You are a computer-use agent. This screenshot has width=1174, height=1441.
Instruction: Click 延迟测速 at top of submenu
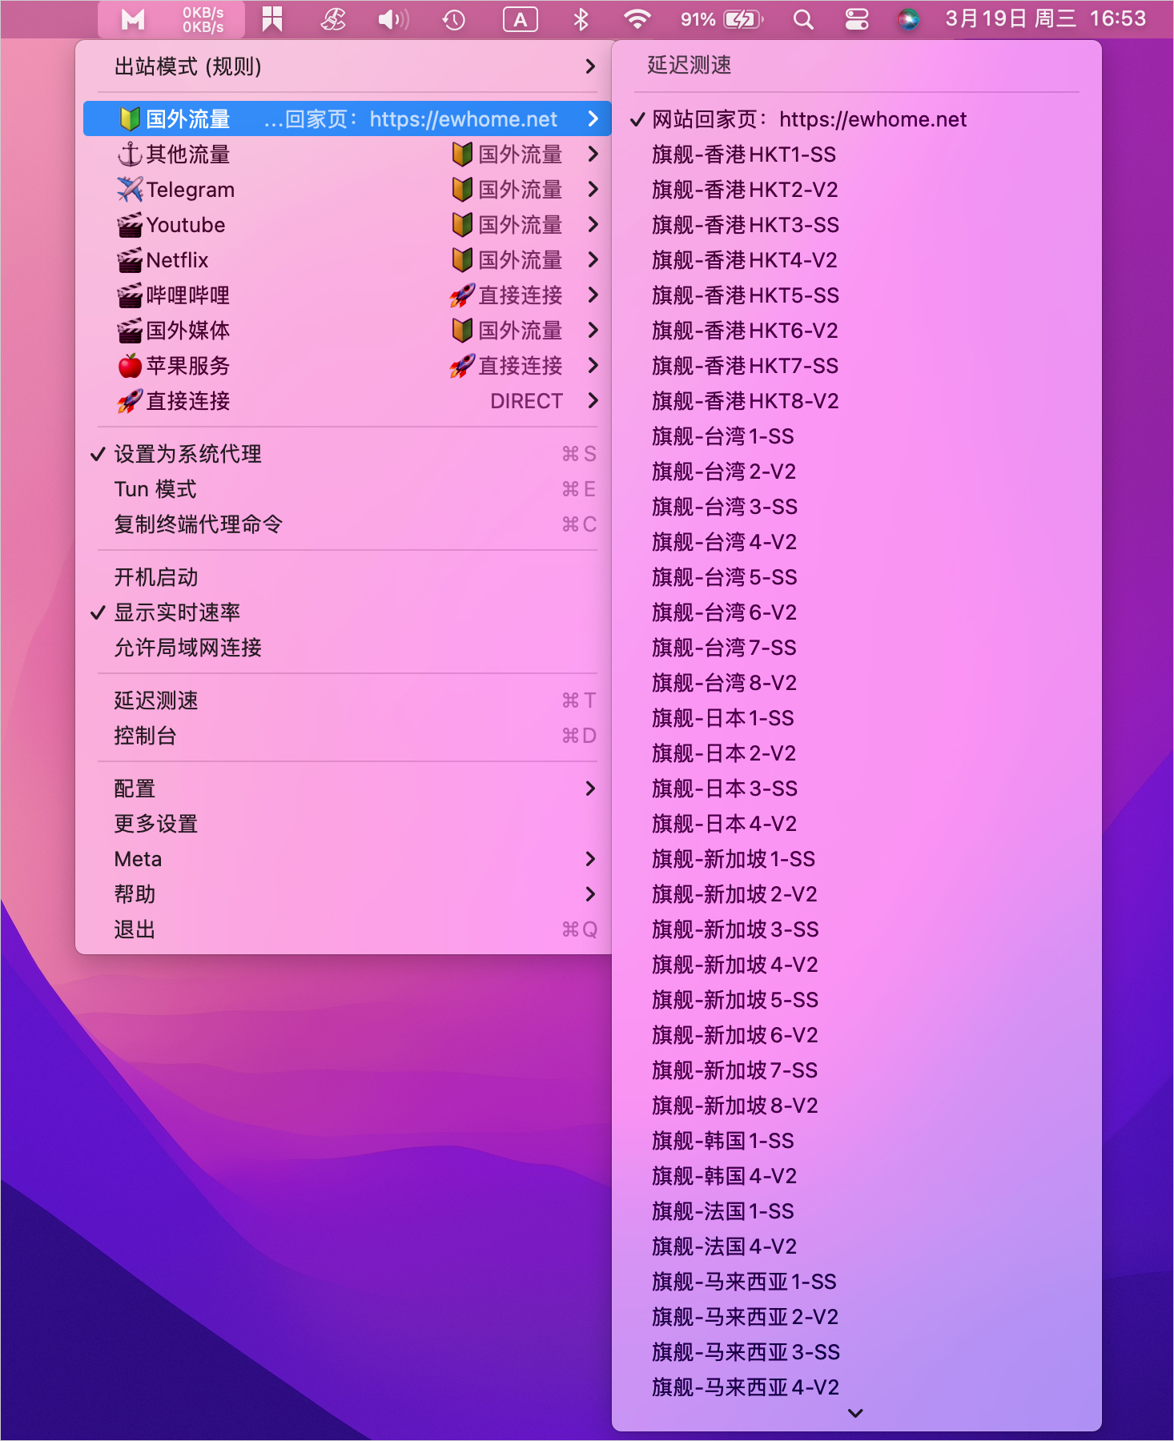click(x=689, y=65)
